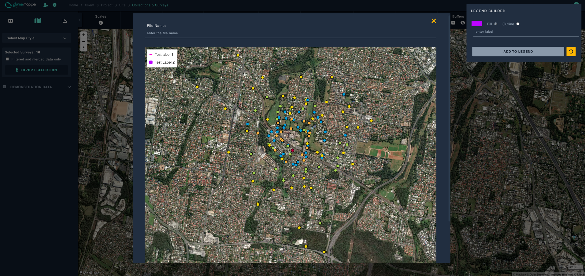Select the Fill radio option
This screenshot has width=585, height=276.
point(496,24)
